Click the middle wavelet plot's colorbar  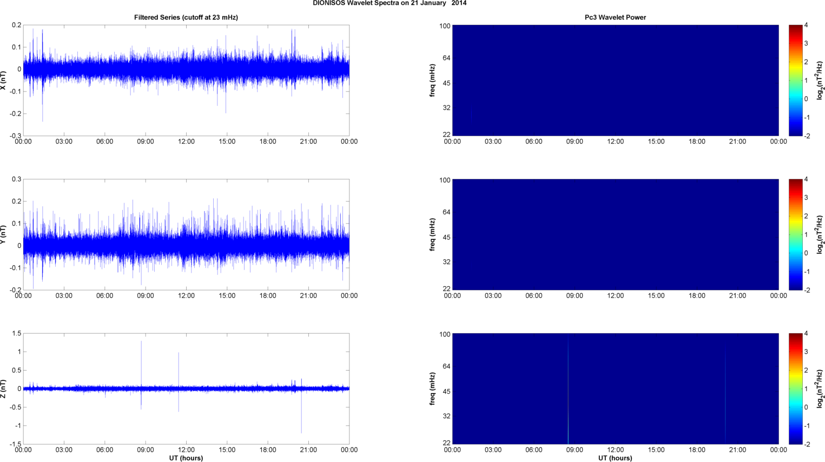[x=795, y=234]
